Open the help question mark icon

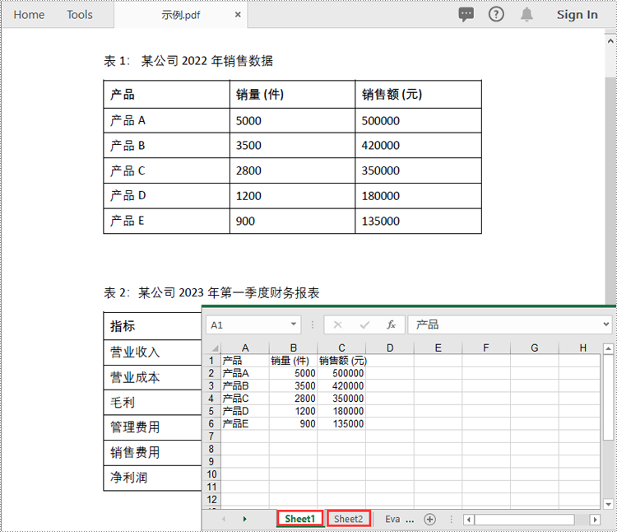(x=496, y=15)
